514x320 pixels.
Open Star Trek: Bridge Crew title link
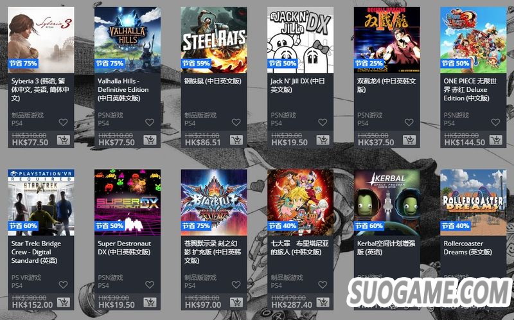[36, 252]
